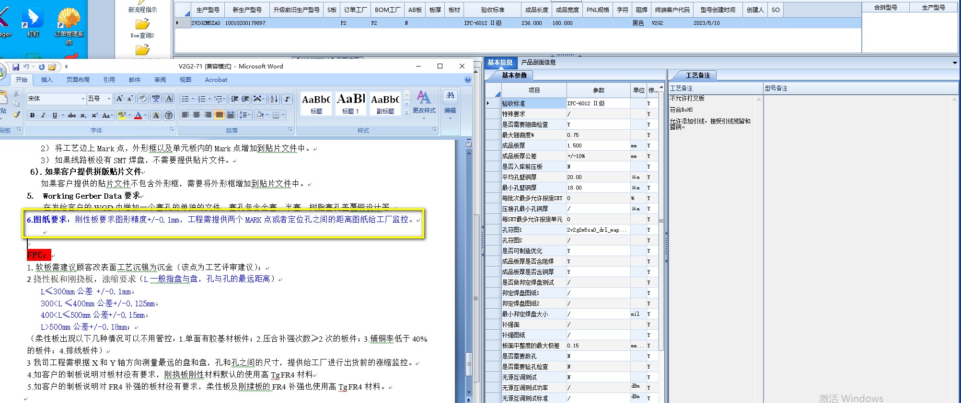The width and height of the screenshot is (961, 403).
Task: Select the 成品板厚 value cell 1.500
Action: point(598,146)
